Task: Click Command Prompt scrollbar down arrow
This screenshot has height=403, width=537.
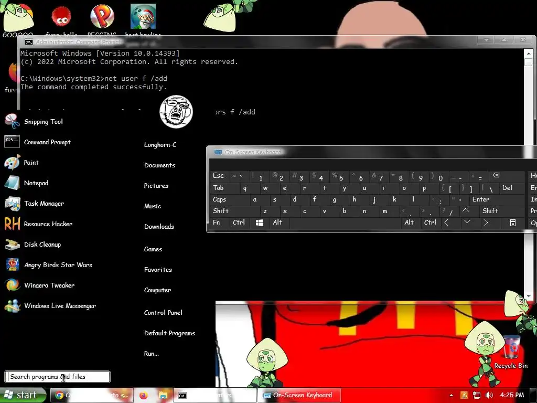Action: pos(529,296)
